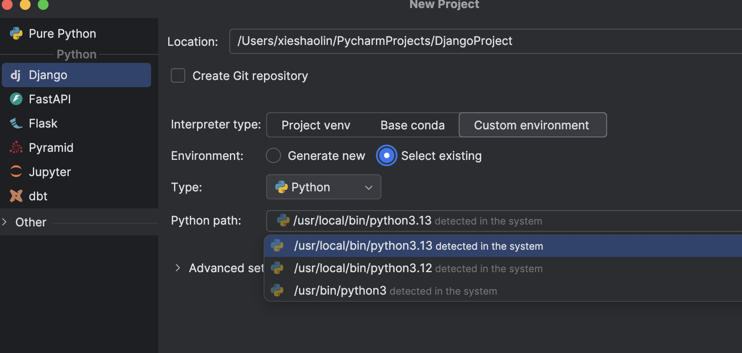This screenshot has width=742, height=353.
Task: Choose /usr/local/bin/python3.12 from dropdown list
Action: point(503,268)
